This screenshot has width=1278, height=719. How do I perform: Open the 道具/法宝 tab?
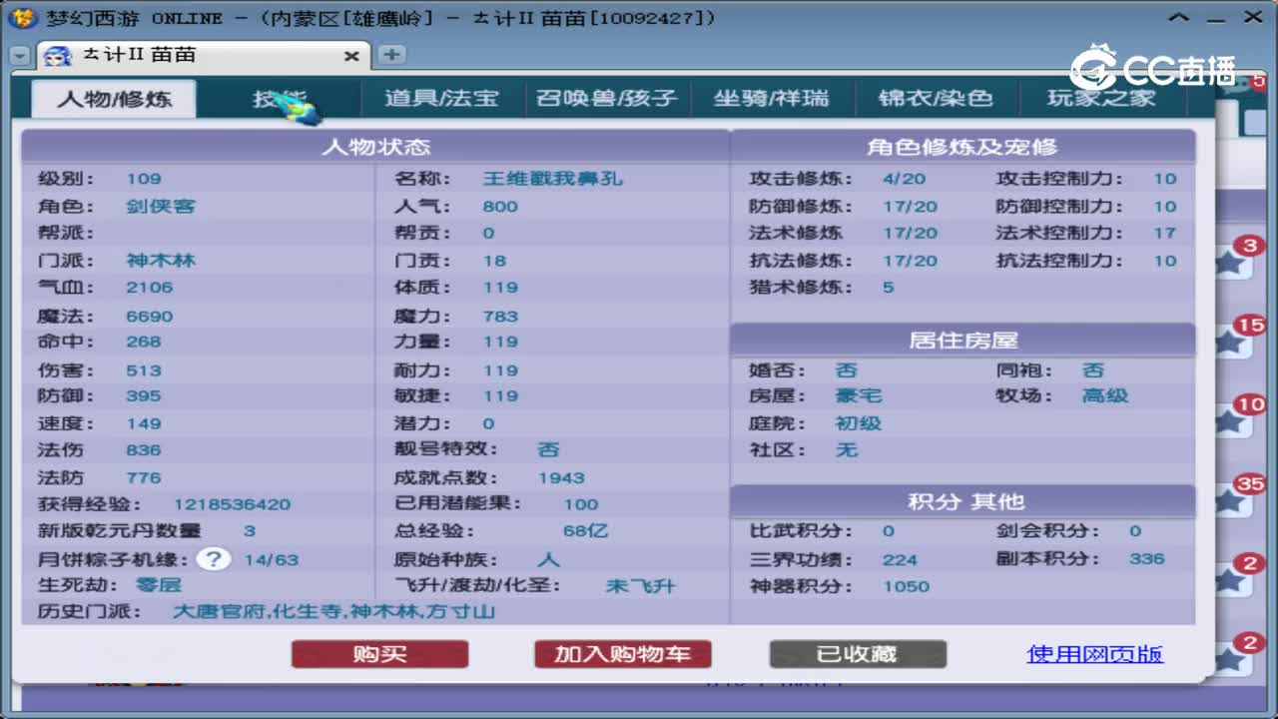(x=442, y=99)
